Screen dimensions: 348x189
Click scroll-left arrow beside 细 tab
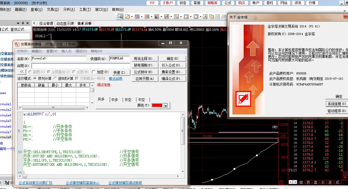pyautogui.click(x=291, y=182)
